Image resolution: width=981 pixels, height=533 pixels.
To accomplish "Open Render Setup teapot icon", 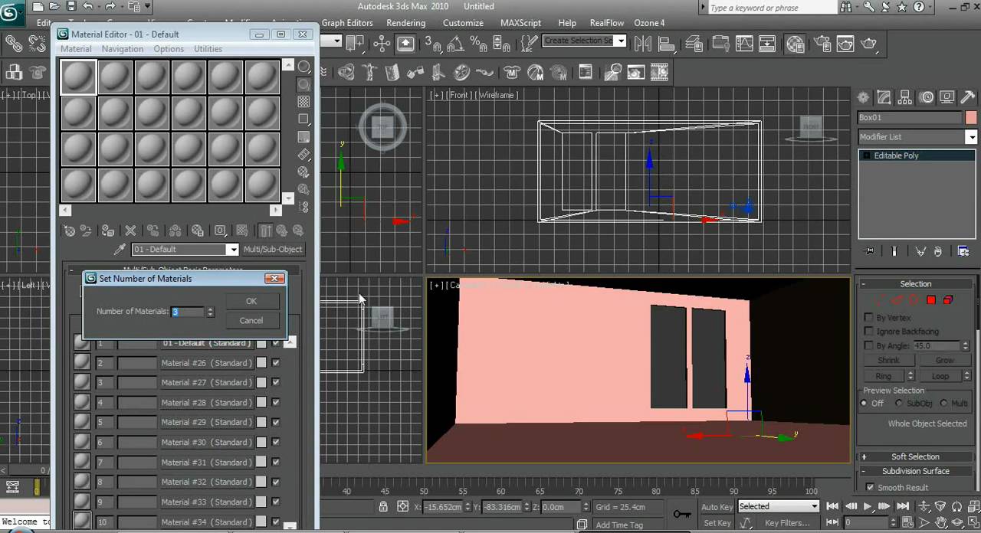I will [822, 44].
